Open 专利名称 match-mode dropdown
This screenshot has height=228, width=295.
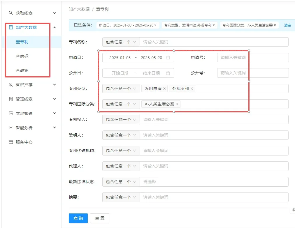(x=121, y=42)
